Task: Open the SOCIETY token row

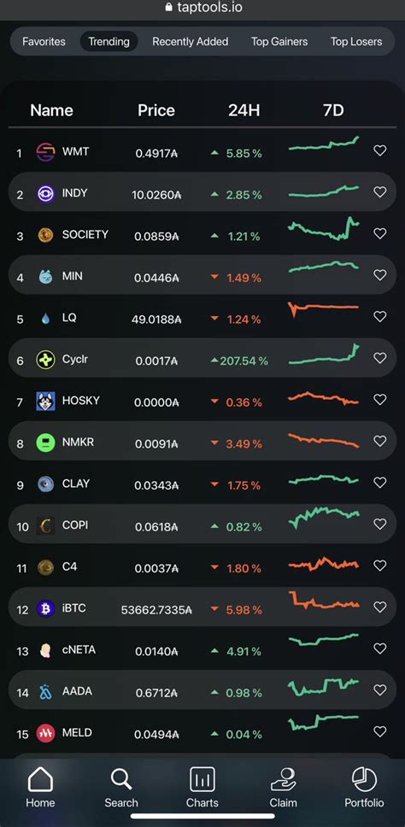Action: click(202, 233)
